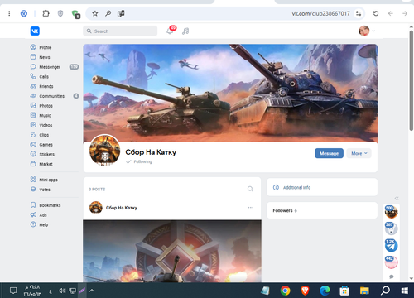
Task: Collapse the chat sidebar with double chevron
Action: pyautogui.click(x=397, y=199)
